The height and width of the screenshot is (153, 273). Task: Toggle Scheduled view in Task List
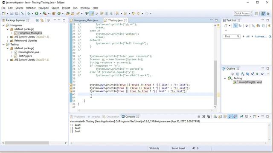[x=240, y=26]
